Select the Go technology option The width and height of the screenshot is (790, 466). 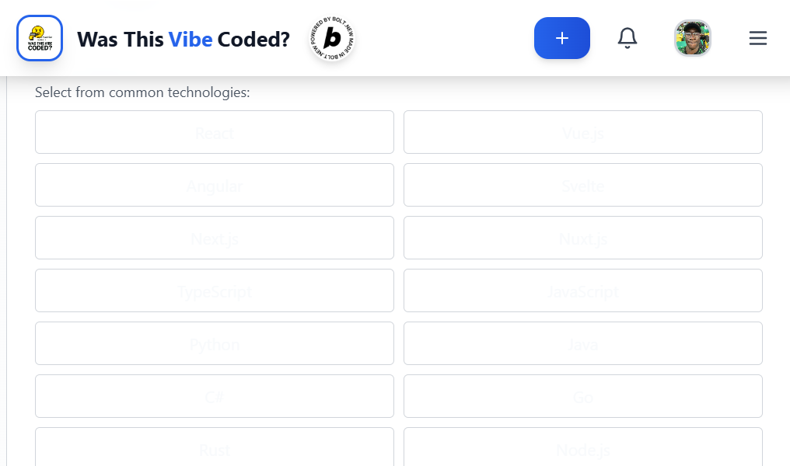coord(582,396)
